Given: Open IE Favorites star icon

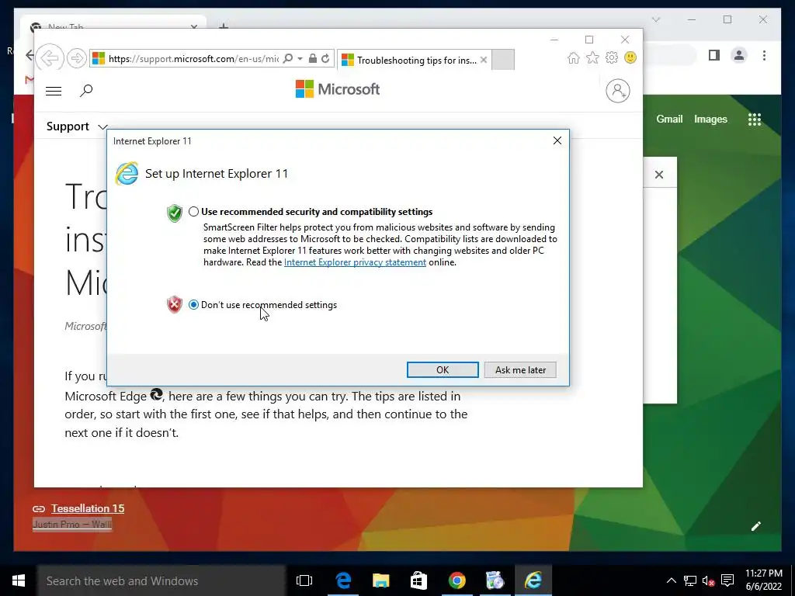Looking at the screenshot, I should 592,57.
